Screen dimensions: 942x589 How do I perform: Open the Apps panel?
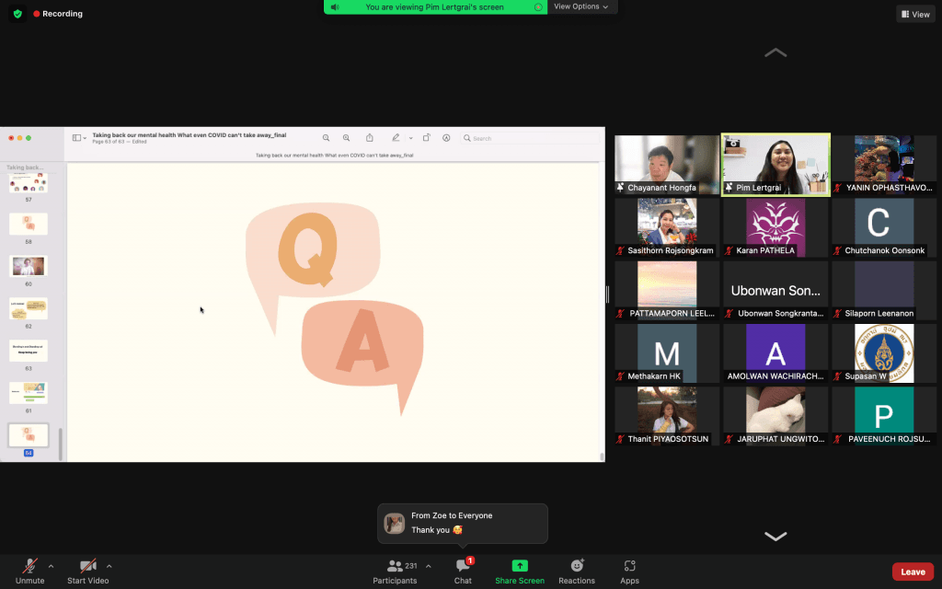point(629,571)
